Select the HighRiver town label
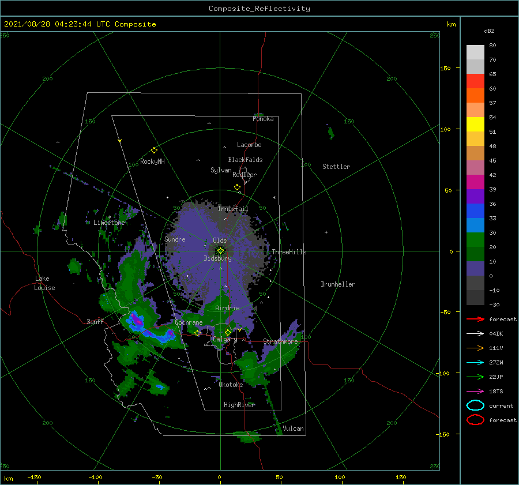 (239, 405)
